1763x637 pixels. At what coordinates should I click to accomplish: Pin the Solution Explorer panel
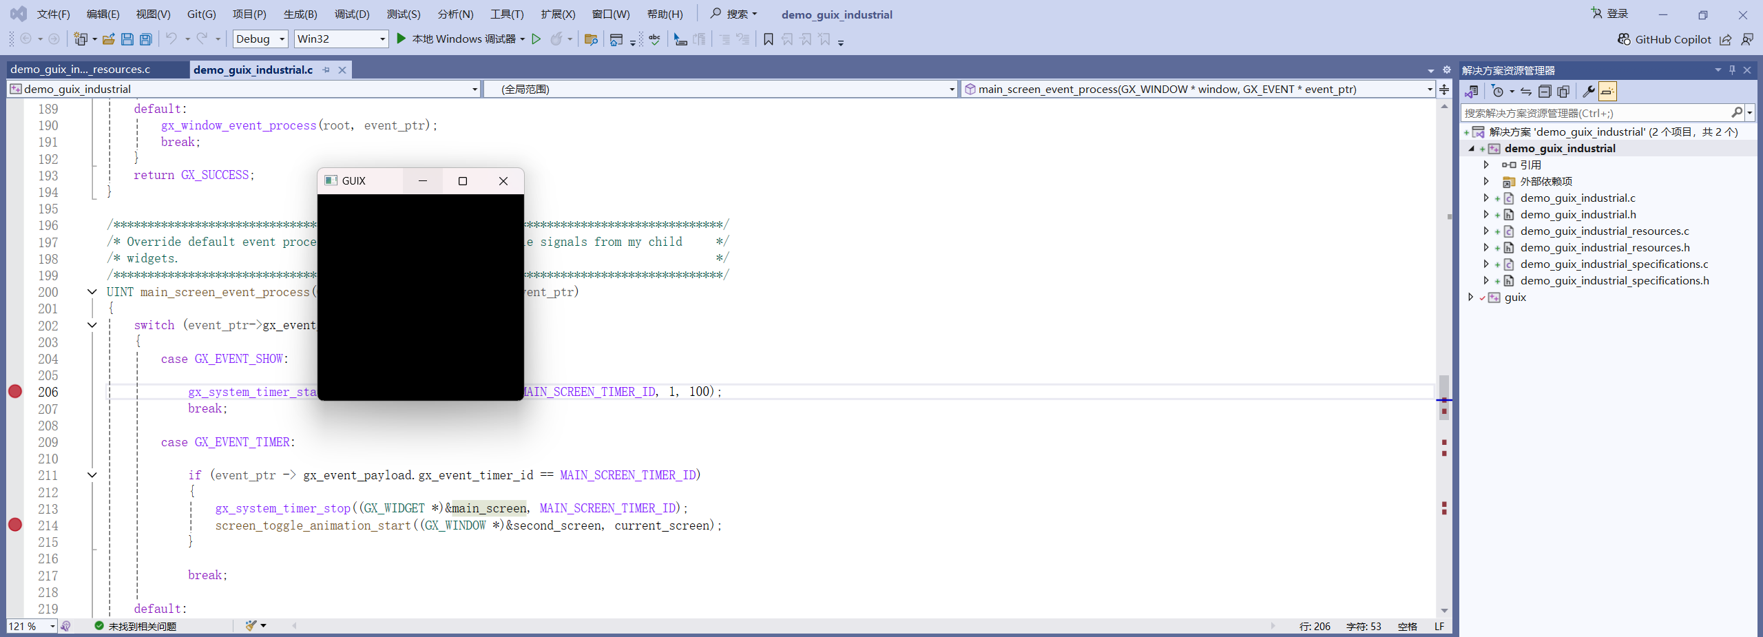[x=1732, y=70]
